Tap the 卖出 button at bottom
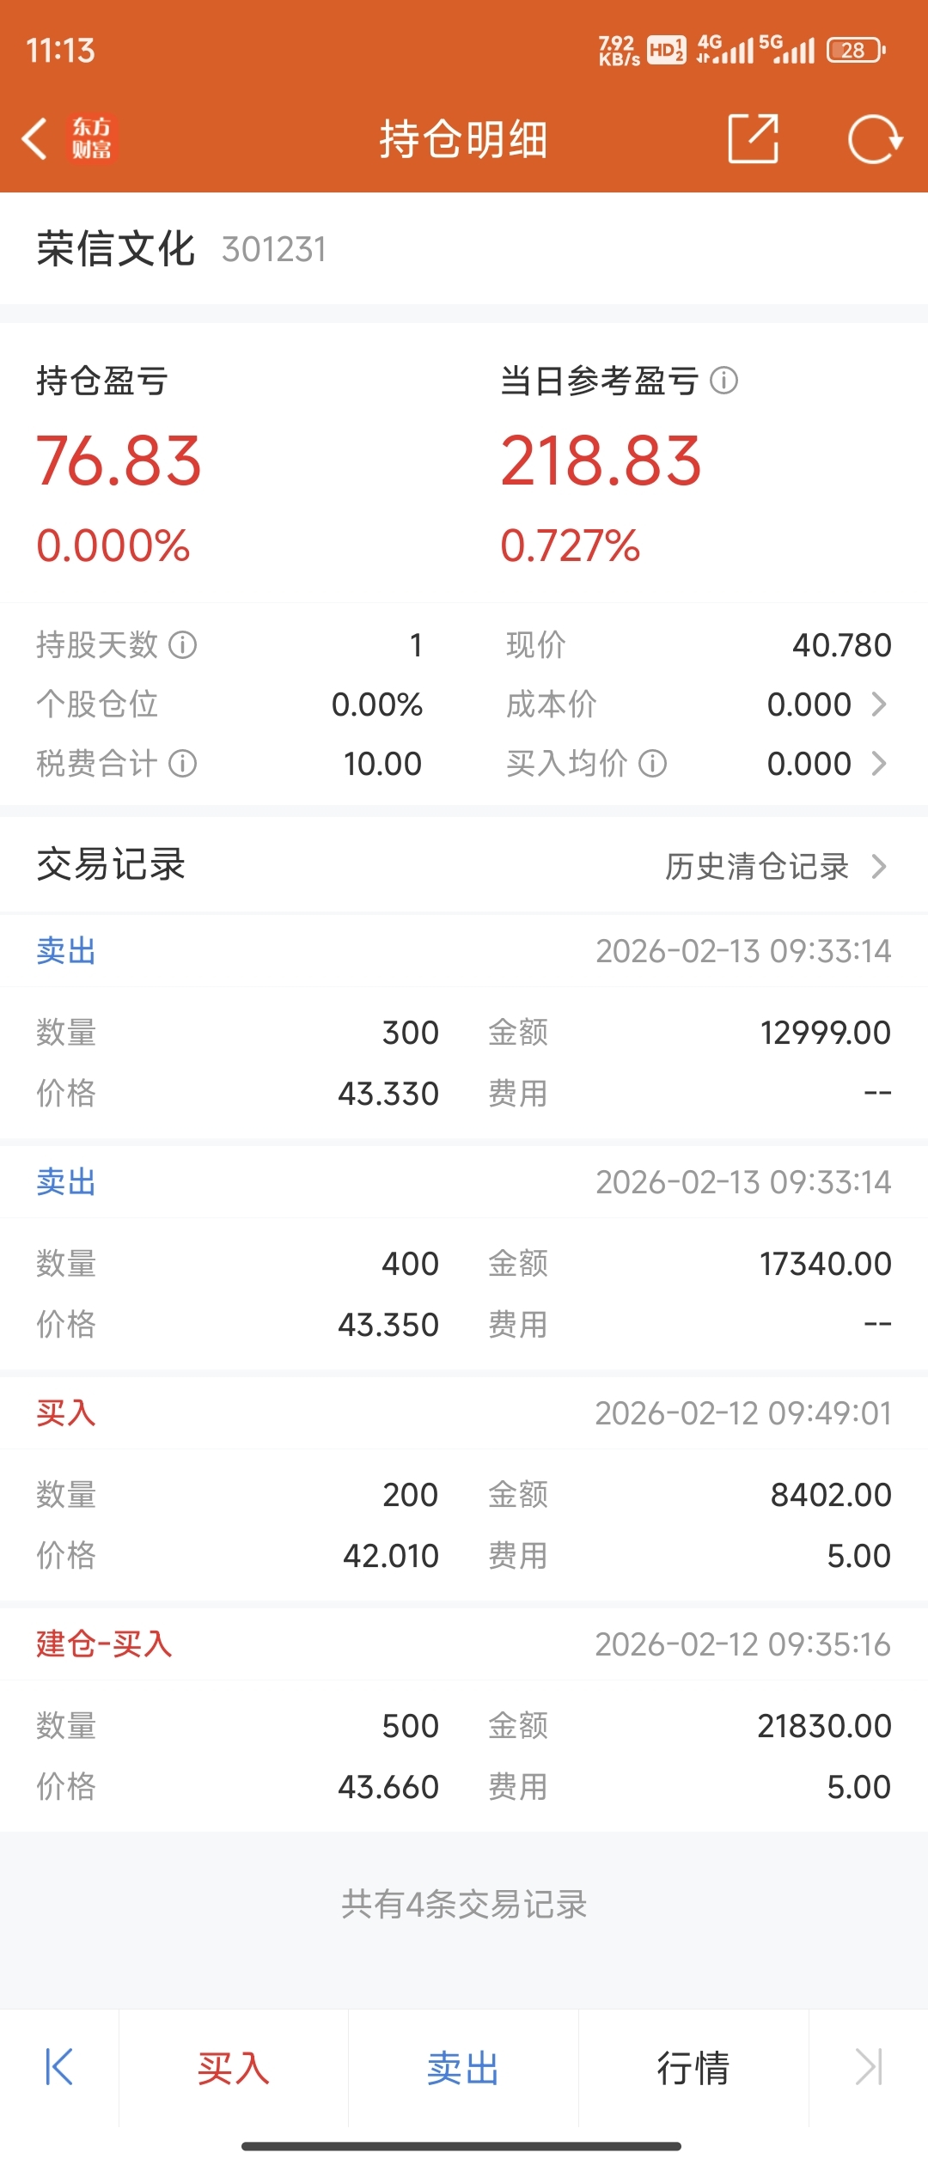The image size is (928, 2165). click(463, 2067)
